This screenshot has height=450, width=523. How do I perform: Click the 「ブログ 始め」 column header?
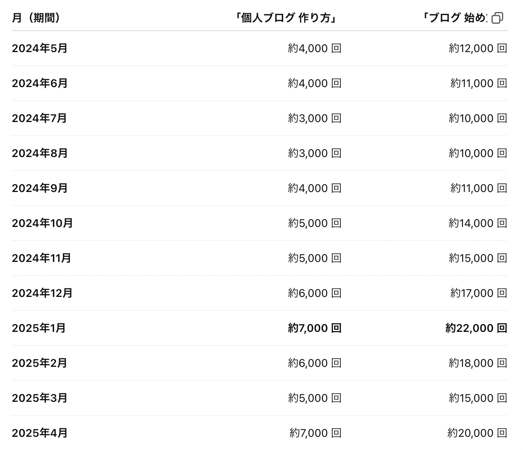point(454,18)
